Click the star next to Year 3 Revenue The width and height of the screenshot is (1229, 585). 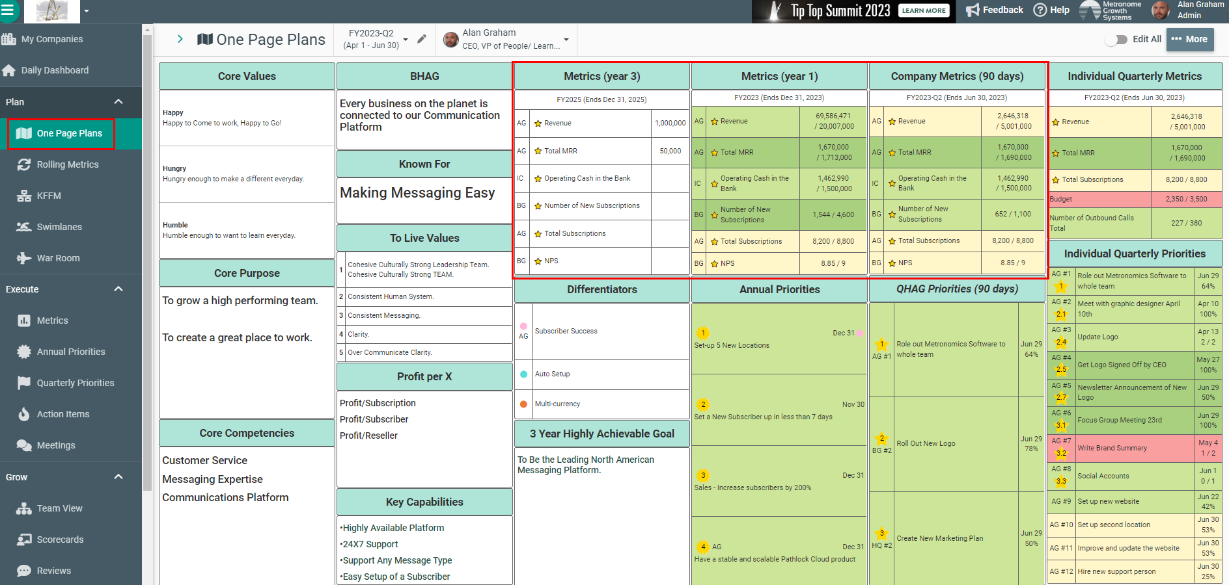(x=538, y=123)
